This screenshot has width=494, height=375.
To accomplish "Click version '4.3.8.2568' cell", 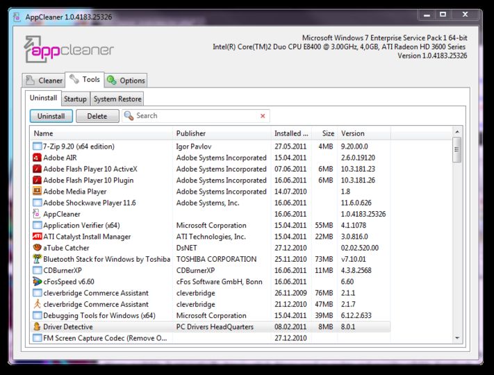I will [x=356, y=270].
